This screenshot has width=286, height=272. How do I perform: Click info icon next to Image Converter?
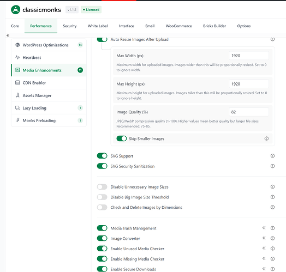click(x=272, y=238)
